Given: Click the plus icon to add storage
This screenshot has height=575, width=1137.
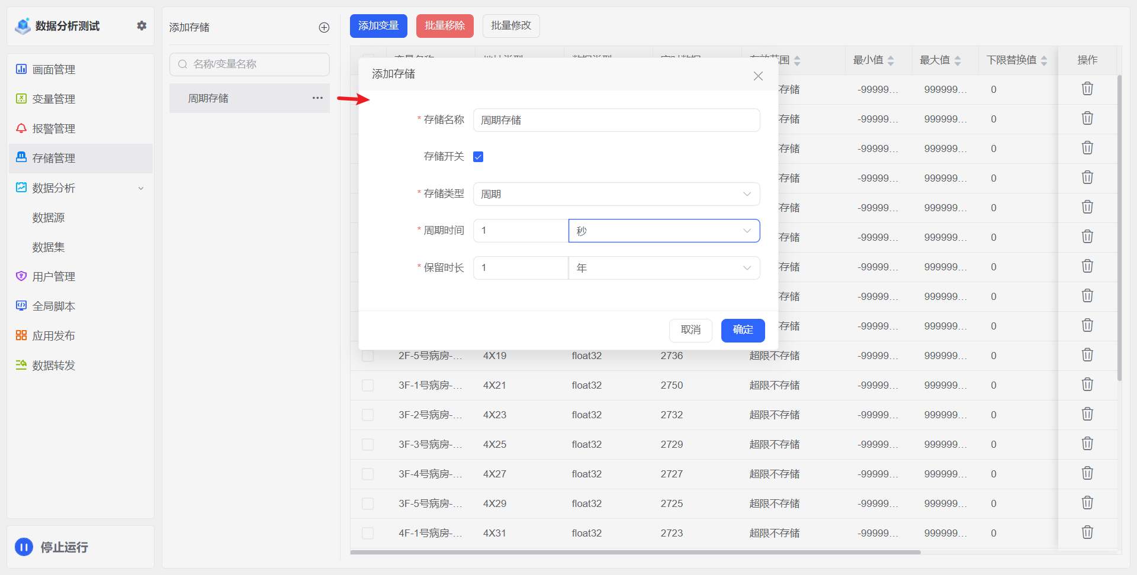Looking at the screenshot, I should (x=324, y=27).
